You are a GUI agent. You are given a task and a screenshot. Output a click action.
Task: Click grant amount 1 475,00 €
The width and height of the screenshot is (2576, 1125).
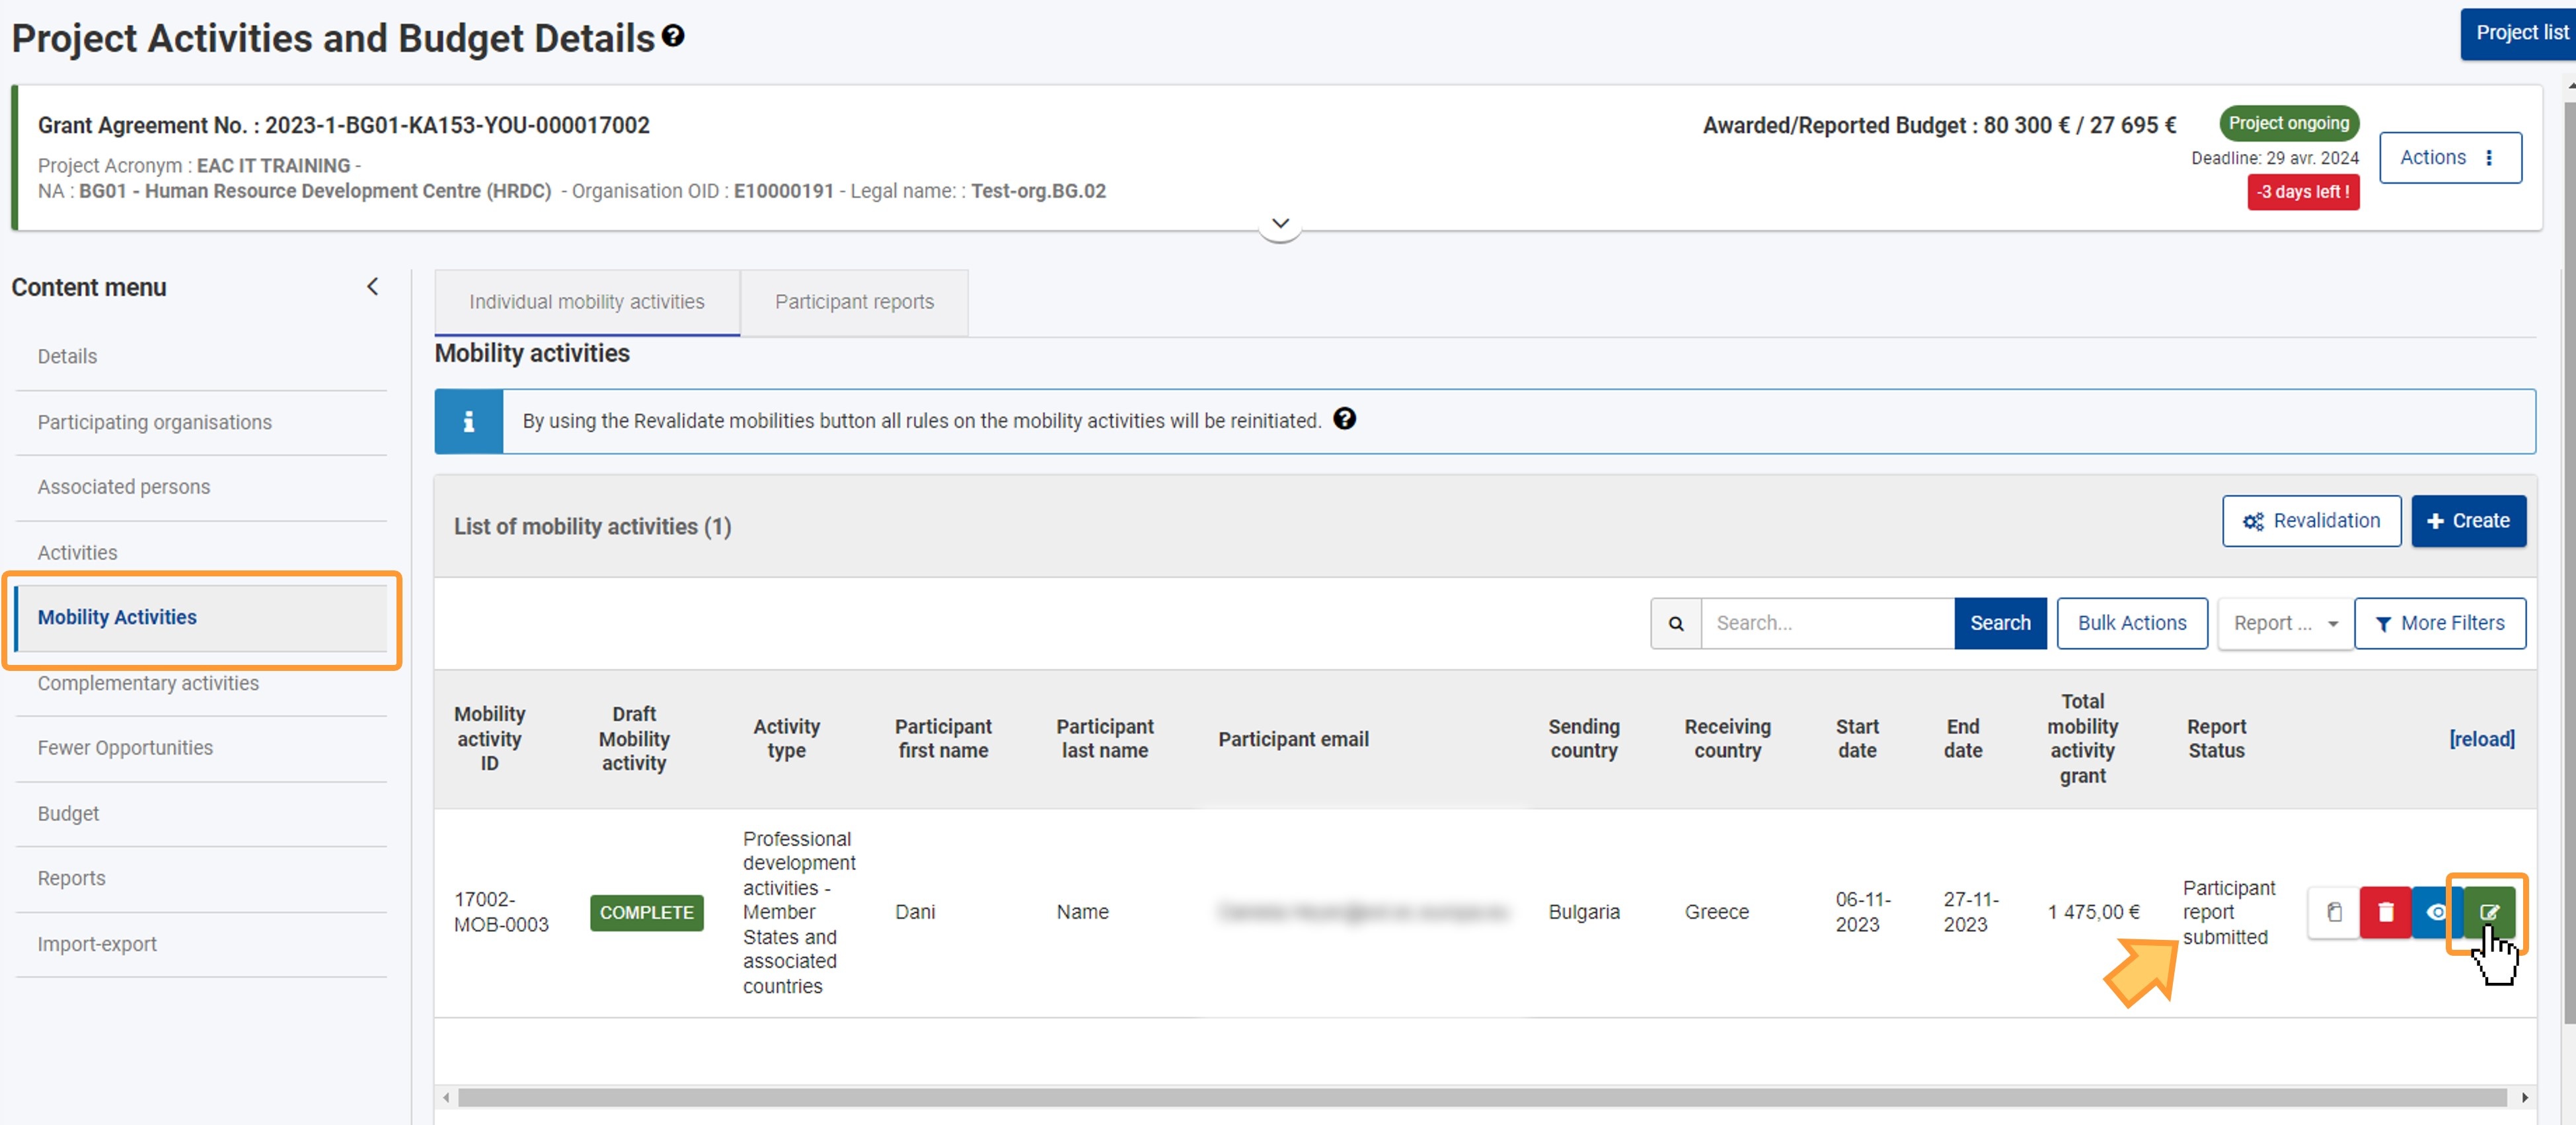2093,912
